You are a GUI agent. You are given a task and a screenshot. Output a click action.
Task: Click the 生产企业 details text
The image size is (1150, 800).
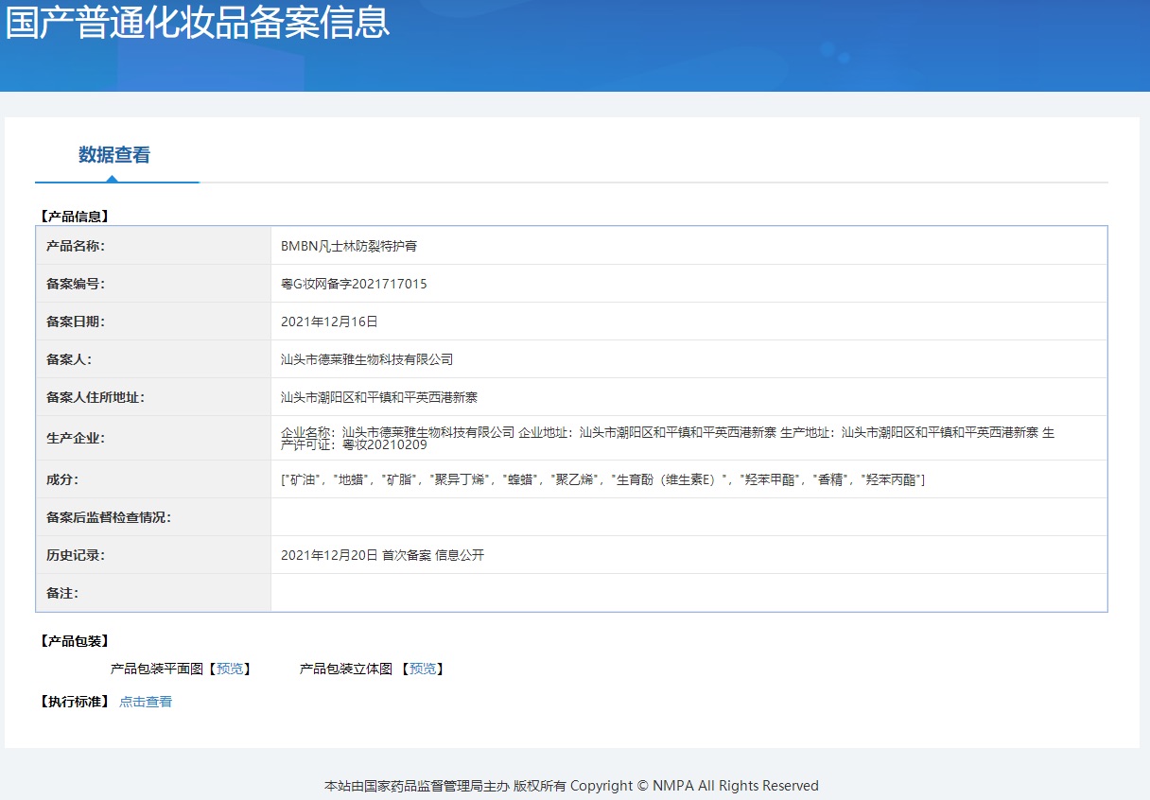point(667,438)
